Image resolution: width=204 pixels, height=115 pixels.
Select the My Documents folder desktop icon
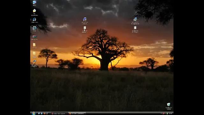click(34, 12)
